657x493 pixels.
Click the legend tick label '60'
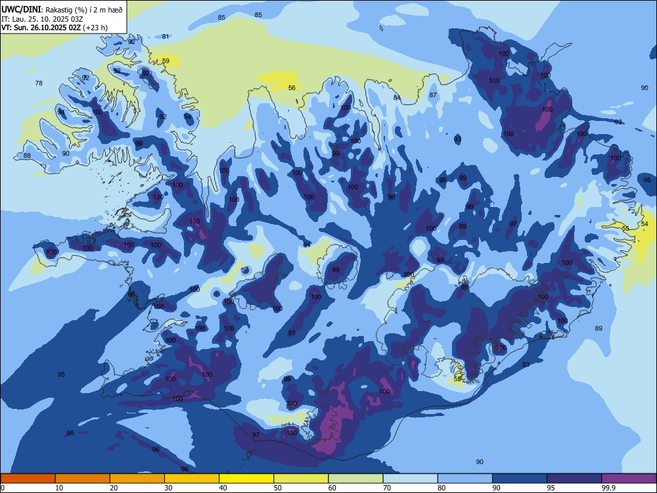point(332,488)
